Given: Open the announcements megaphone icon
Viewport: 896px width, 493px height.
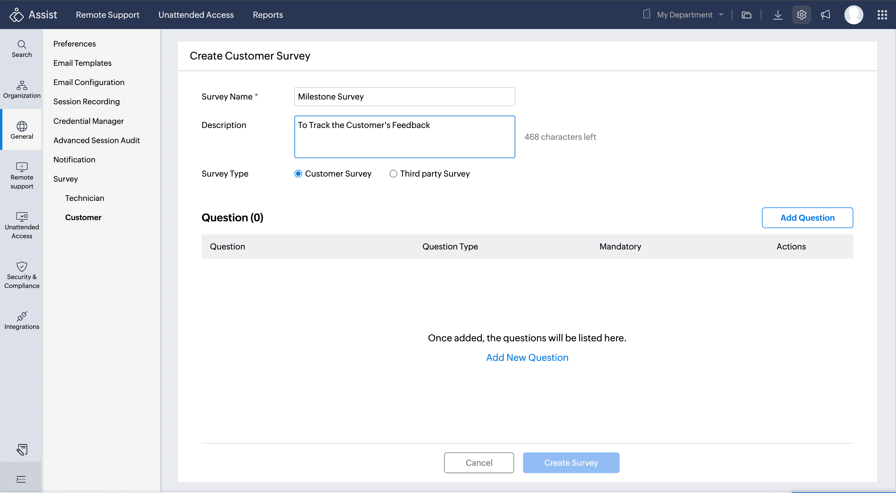Looking at the screenshot, I should [x=825, y=15].
